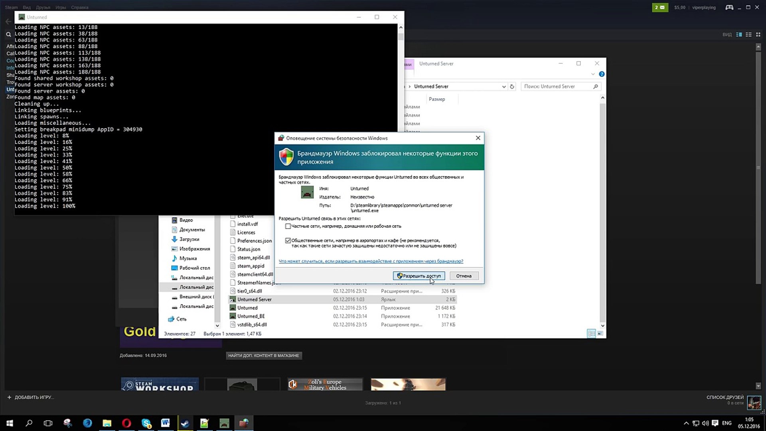Open Word from taskbar
Screen dimensions: 766x431
(165, 423)
